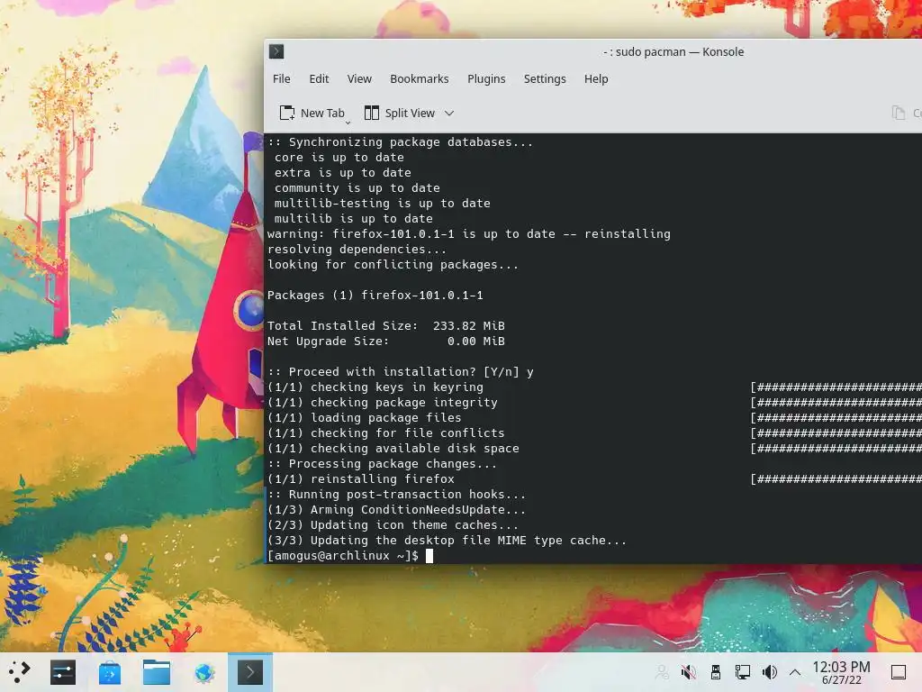Open the Bookmarks menu

(420, 79)
